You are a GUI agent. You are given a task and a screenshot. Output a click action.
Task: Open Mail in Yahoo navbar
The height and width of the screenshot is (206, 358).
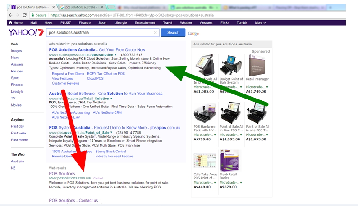pos(33,23)
